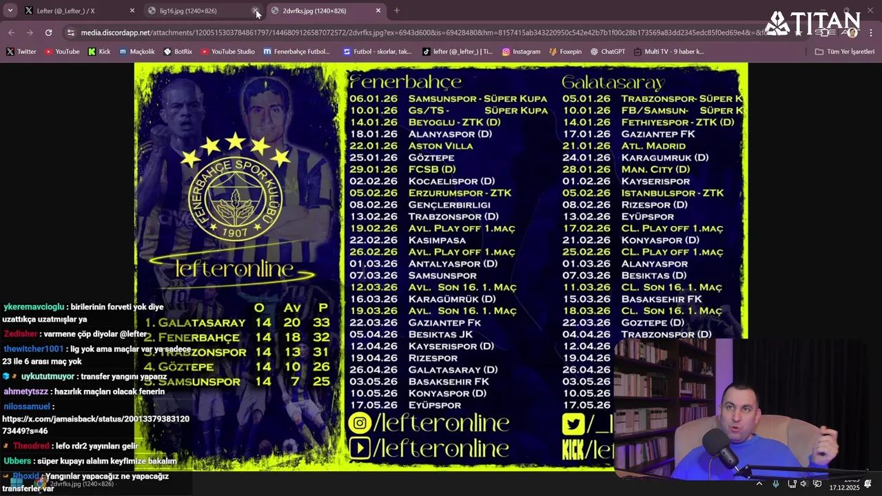Click the YouTube /lefteronline handle
882x496 pixels.
pos(429,448)
